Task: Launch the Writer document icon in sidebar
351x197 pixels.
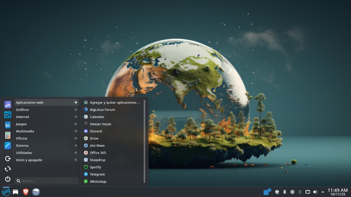Action: pos(7,125)
